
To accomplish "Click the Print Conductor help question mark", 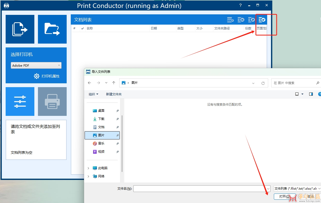I will (240, 5).
